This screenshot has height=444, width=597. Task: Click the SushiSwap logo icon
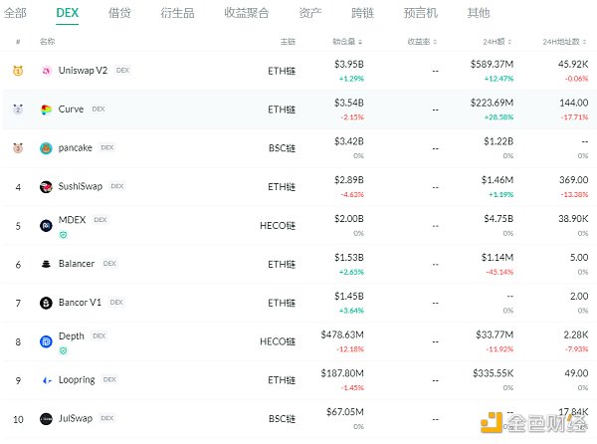(x=46, y=186)
